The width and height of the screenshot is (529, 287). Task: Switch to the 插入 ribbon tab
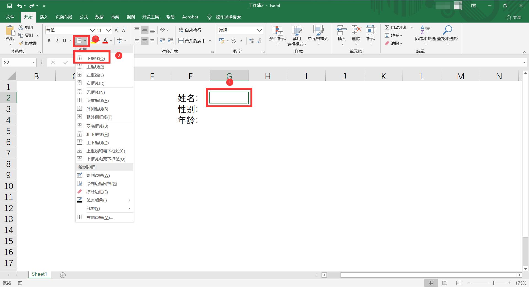[44, 17]
